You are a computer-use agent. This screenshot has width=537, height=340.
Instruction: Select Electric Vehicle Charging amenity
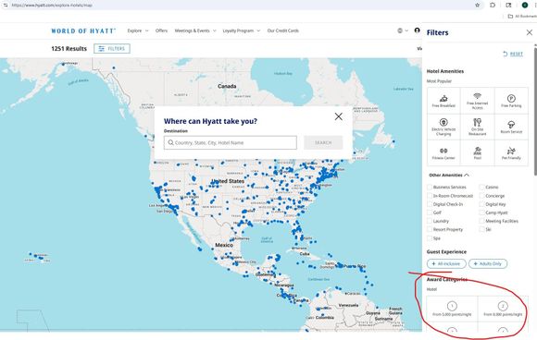point(443,127)
